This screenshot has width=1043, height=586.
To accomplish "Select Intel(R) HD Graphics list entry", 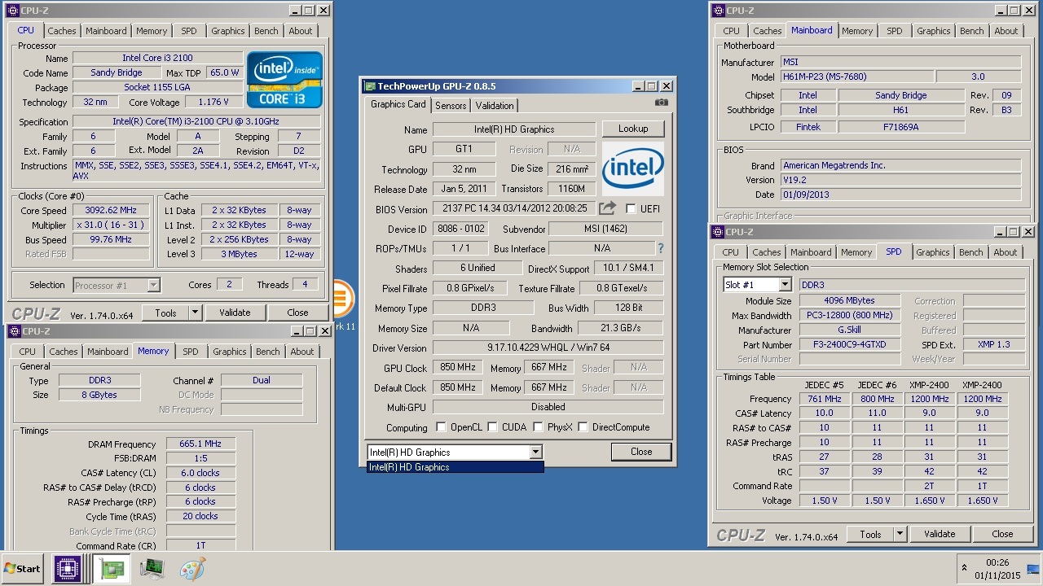I will pos(455,467).
